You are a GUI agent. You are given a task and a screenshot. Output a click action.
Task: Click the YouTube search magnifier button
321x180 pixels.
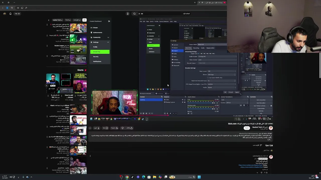tap(134, 14)
